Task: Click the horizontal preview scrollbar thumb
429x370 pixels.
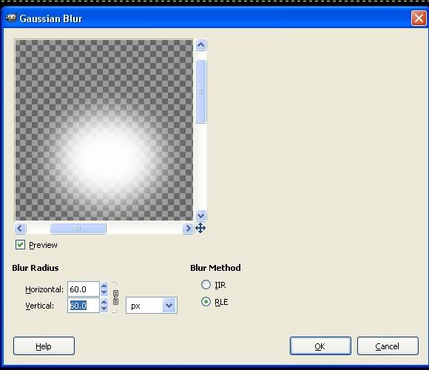Action: 78,228
